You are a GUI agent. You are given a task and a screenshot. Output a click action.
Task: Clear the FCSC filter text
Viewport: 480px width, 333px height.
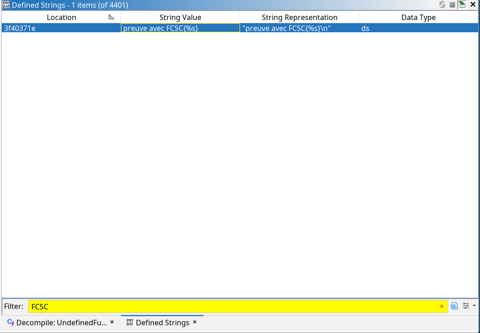click(x=442, y=306)
